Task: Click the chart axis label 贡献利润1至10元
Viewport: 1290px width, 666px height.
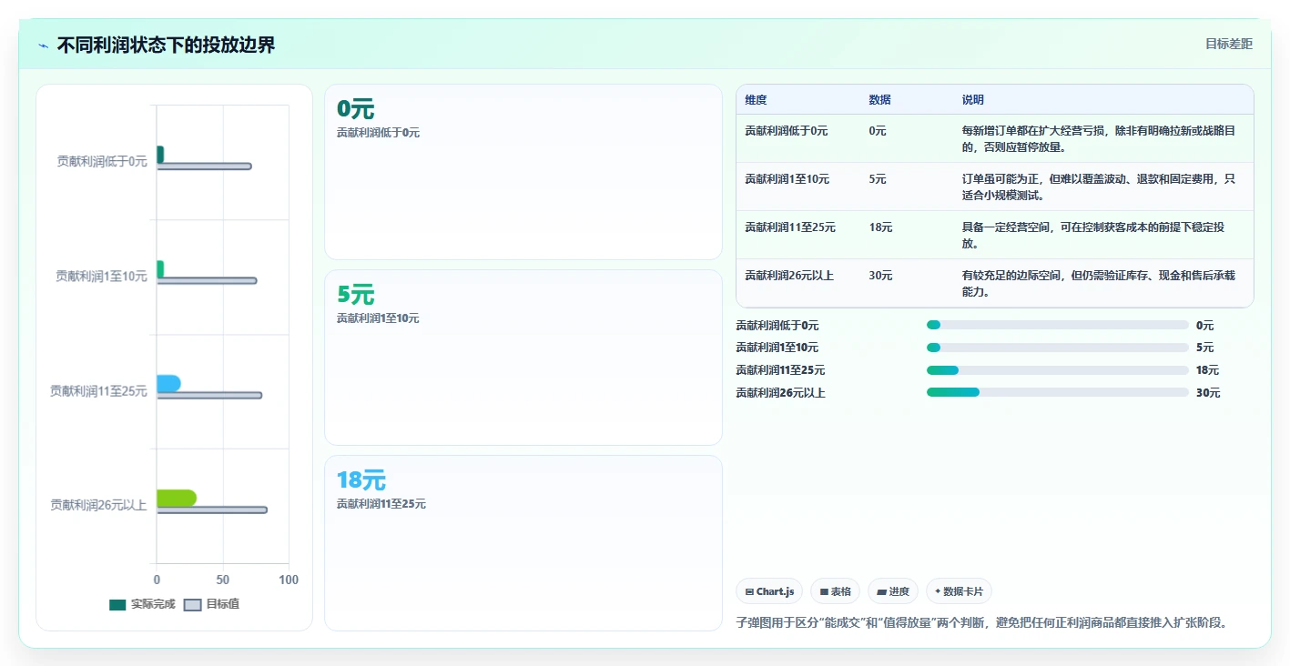Action: tap(101, 276)
